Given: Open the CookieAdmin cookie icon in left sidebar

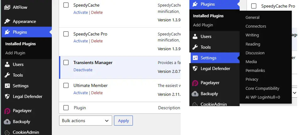Looking at the screenshot, I should pos(7,132).
